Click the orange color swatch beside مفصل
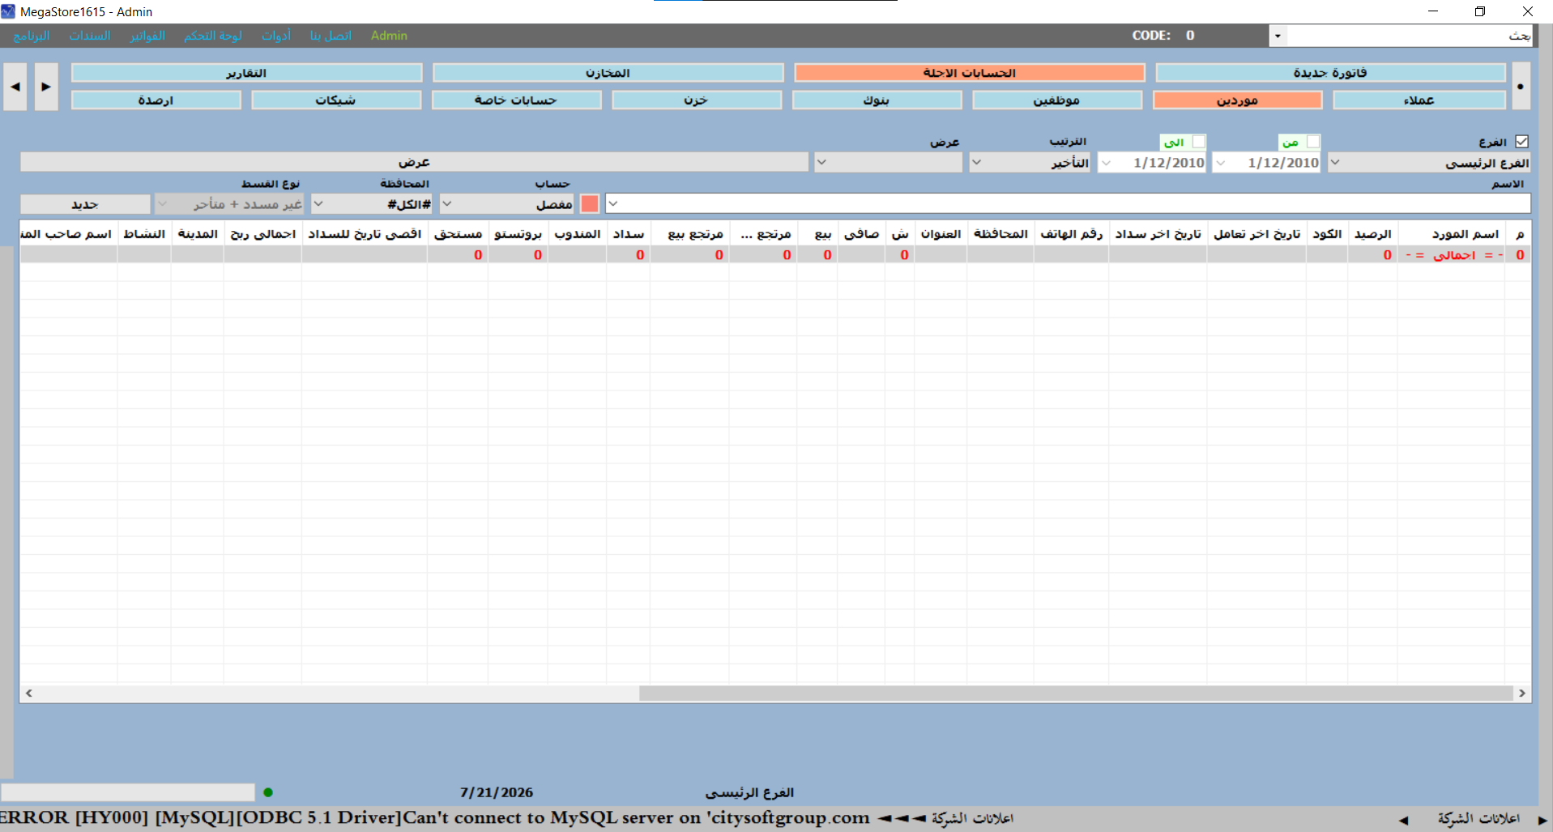Screen dimensions: 1553x832 (x=590, y=204)
